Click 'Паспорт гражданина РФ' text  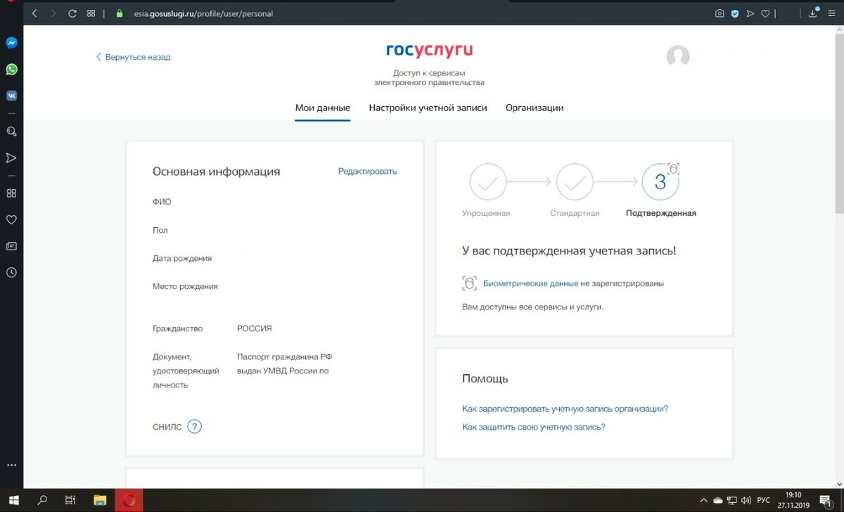tap(285, 357)
